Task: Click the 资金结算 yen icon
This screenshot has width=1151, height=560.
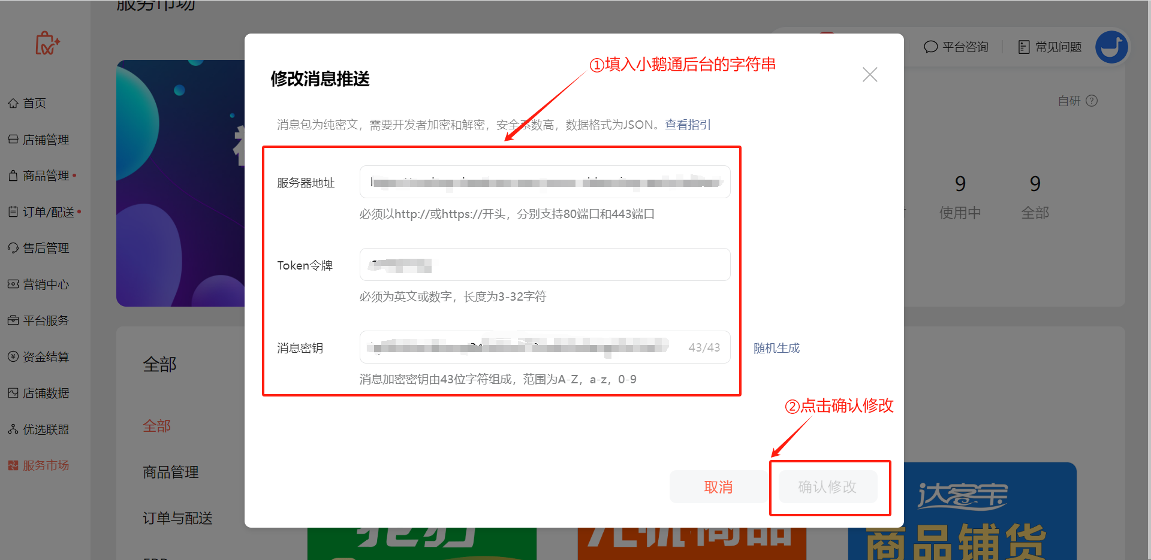Action: click(13, 356)
